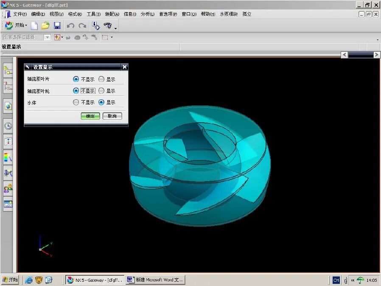Click the general selection filter icon
Image resolution: width=381 pixels, height=286 pixels.
pos(57,37)
